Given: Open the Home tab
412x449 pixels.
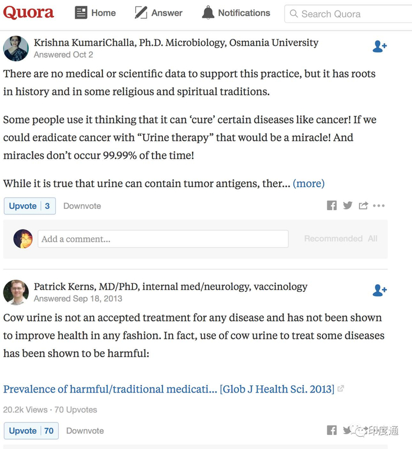Looking at the screenshot, I should pyautogui.click(x=95, y=13).
